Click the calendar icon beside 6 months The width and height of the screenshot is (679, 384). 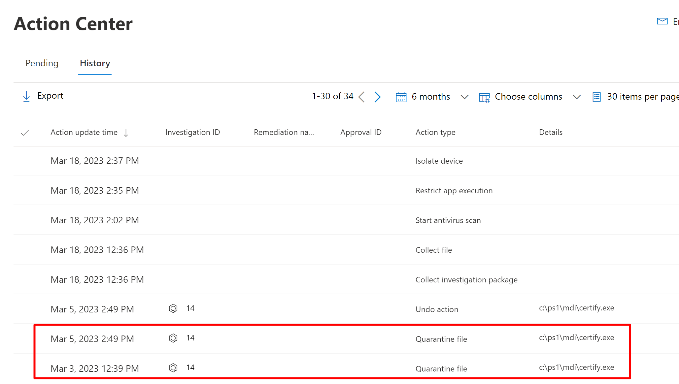click(x=401, y=97)
